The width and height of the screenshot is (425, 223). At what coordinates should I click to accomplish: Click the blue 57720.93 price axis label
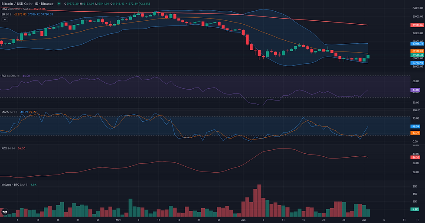point(417,63)
